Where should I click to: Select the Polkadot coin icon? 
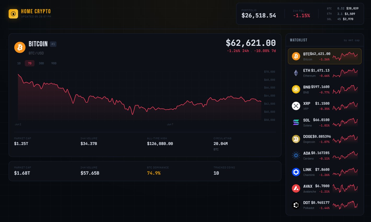pos(296,205)
